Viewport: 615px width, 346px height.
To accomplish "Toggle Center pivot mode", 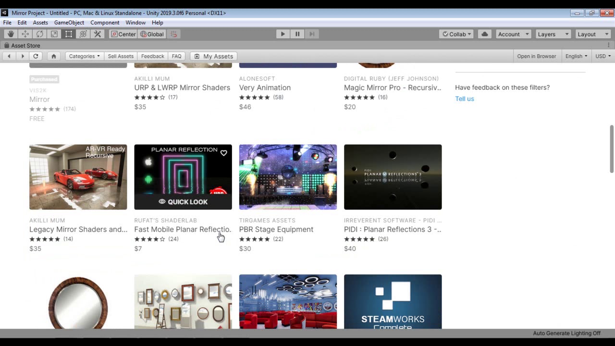I will coord(123,34).
